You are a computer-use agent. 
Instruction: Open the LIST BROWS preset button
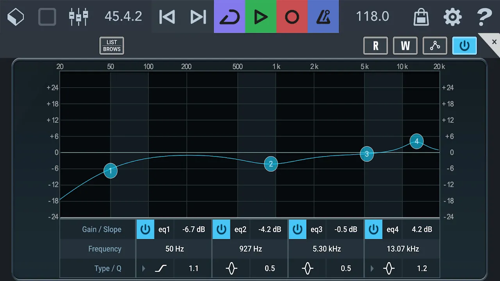[112, 46]
